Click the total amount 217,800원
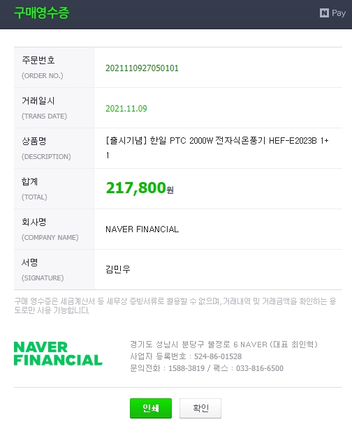The width and height of the screenshot is (352, 431). point(140,188)
